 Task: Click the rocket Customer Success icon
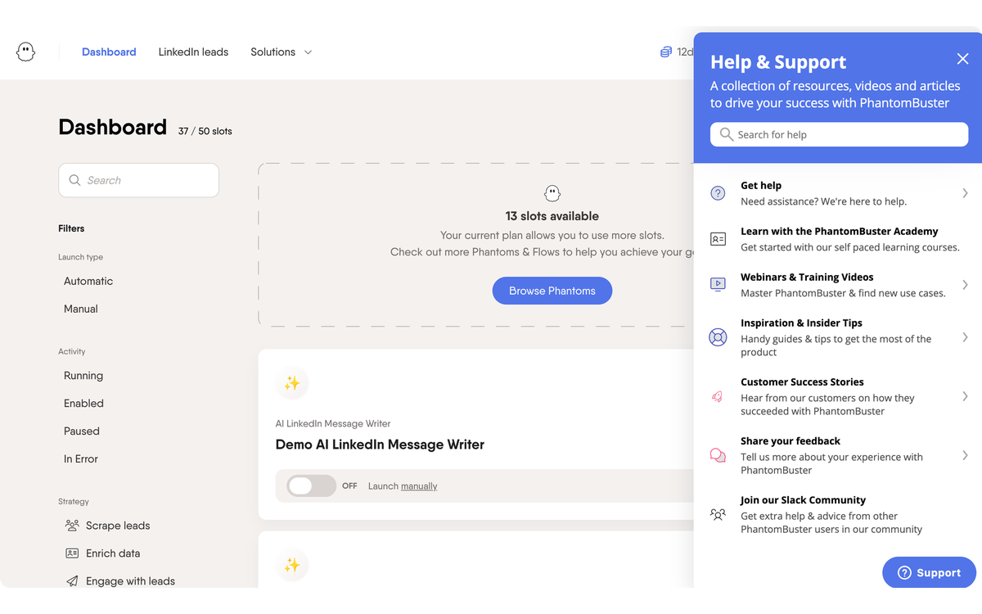click(718, 396)
